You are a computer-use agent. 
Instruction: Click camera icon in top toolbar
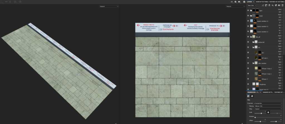pyautogui.click(x=244, y=2)
